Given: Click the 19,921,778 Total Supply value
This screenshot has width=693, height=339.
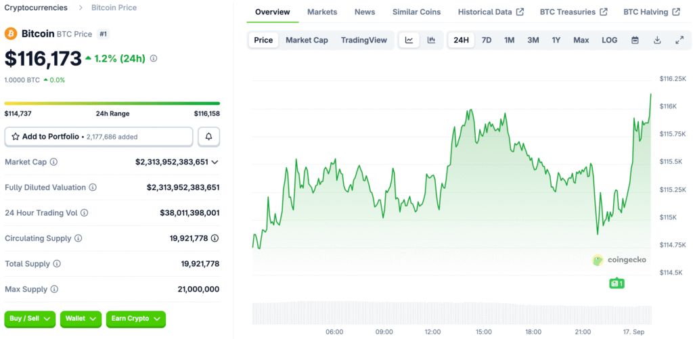Looking at the screenshot, I should coord(200,264).
